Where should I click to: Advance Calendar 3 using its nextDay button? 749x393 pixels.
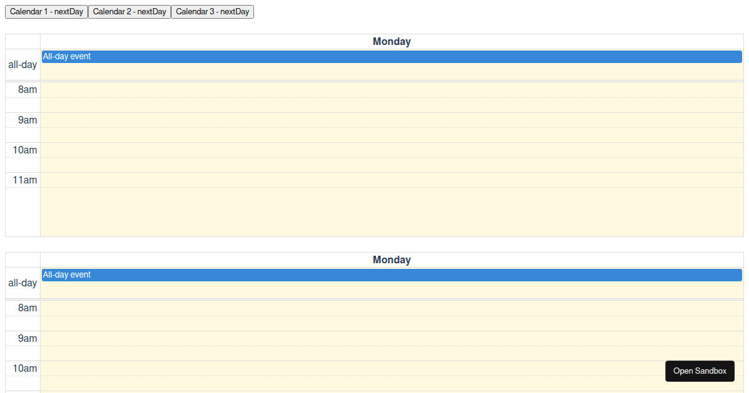click(x=212, y=12)
